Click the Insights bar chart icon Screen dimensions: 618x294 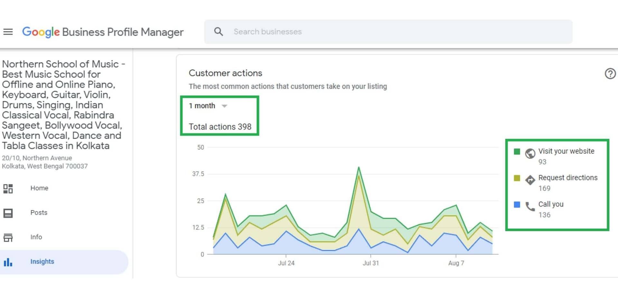point(8,262)
